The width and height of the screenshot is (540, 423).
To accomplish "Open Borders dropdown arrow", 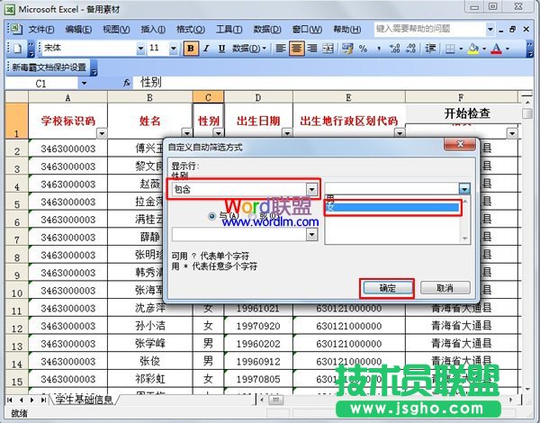I will pyautogui.click(x=461, y=49).
